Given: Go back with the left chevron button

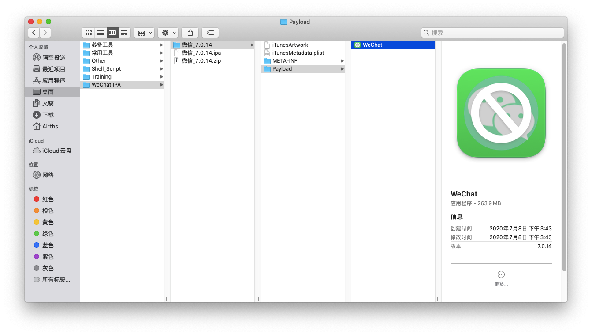Looking at the screenshot, I should coord(34,33).
